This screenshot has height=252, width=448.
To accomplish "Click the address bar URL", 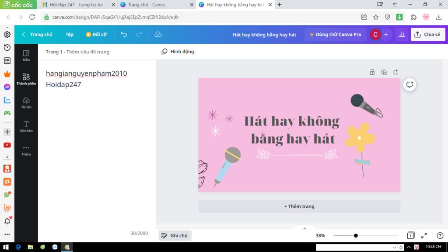I will point(115,17).
